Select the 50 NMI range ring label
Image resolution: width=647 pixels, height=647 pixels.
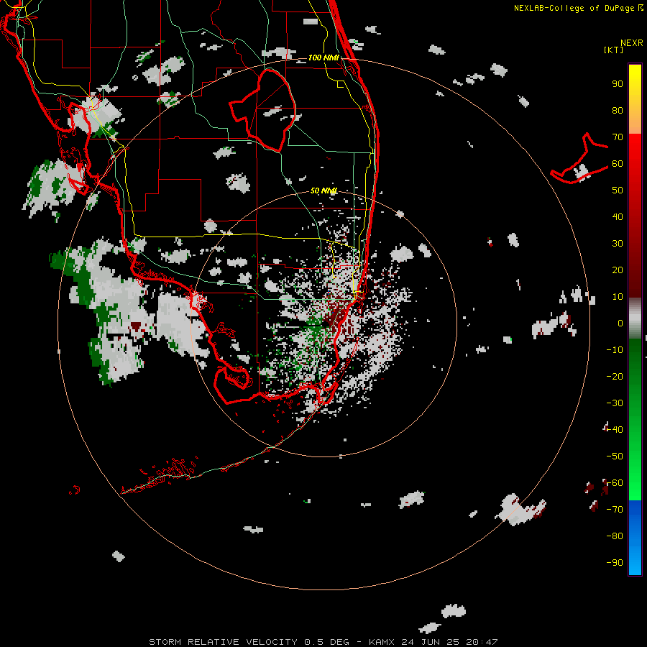tap(324, 191)
